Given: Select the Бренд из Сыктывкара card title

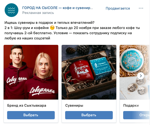Looking at the screenshot, I should [x=27, y=106].
